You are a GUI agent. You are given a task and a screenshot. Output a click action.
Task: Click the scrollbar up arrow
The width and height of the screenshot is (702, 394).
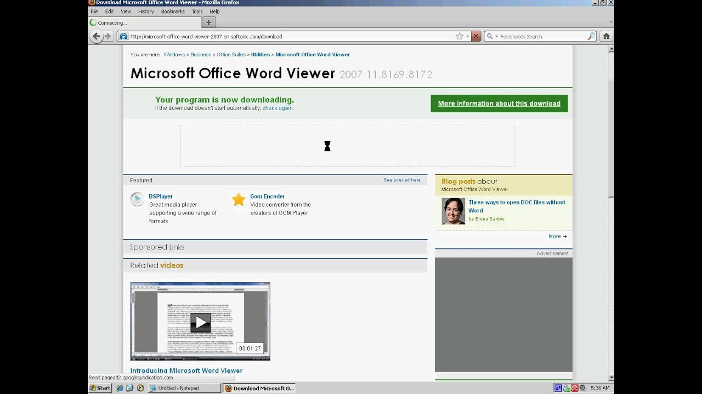point(611,49)
